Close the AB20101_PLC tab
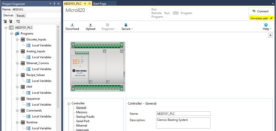Screen dimensions: 276x131 tap(89, 4)
